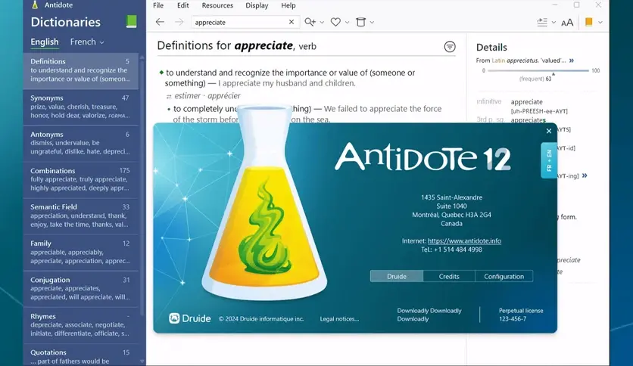The image size is (633, 366).
Task: Open the File menu
Action: [158, 5]
